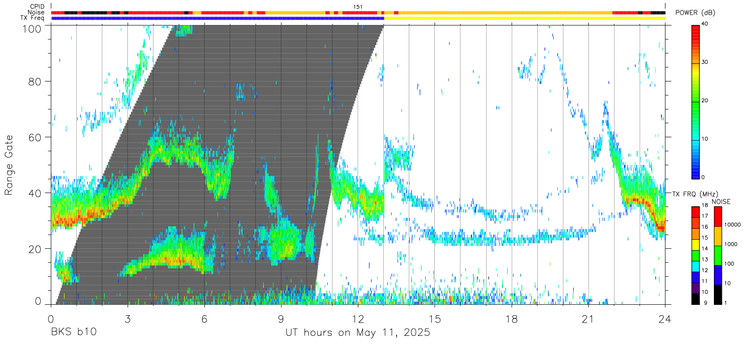This screenshot has width=748, height=345.
Task: Click 'UT hours on May 11, 2025' axis title
Action: [358, 333]
